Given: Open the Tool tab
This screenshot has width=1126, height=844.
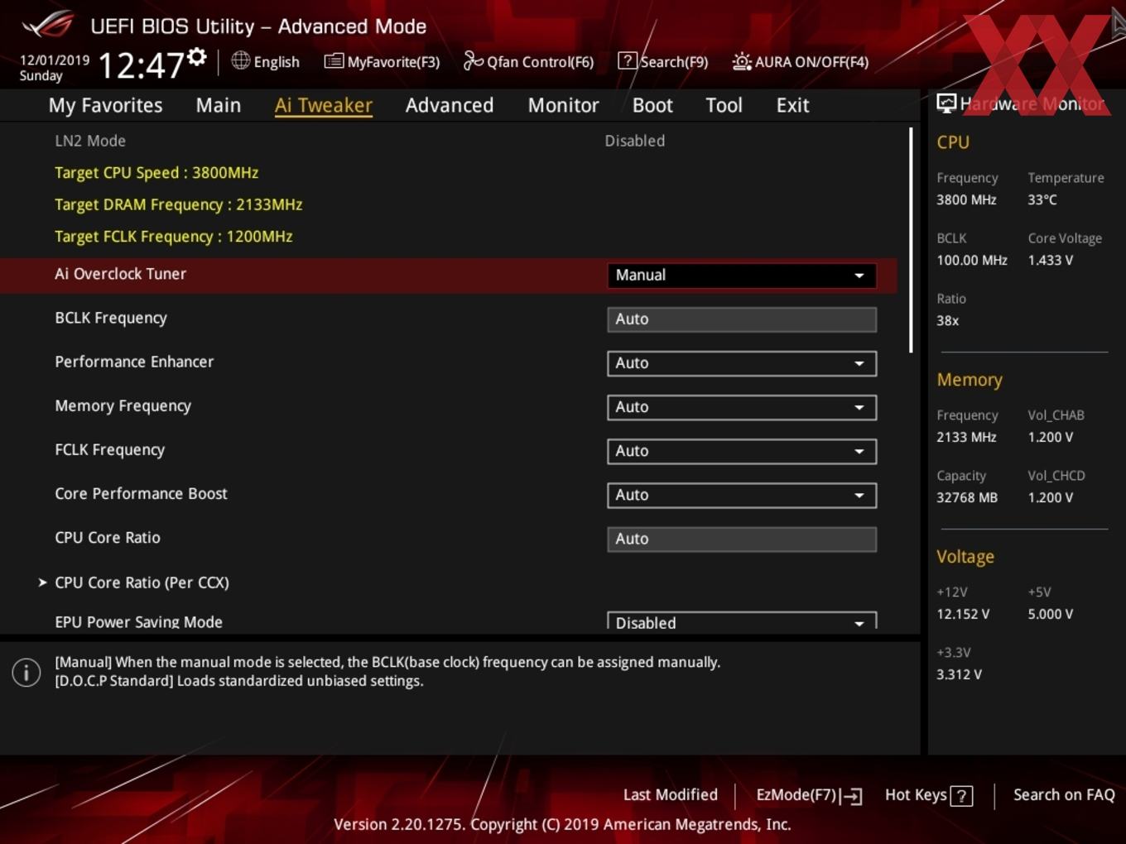Looking at the screenshot, I should (x=724, y=105).
